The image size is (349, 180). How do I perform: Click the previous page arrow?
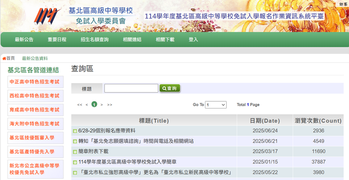point(87,105)
